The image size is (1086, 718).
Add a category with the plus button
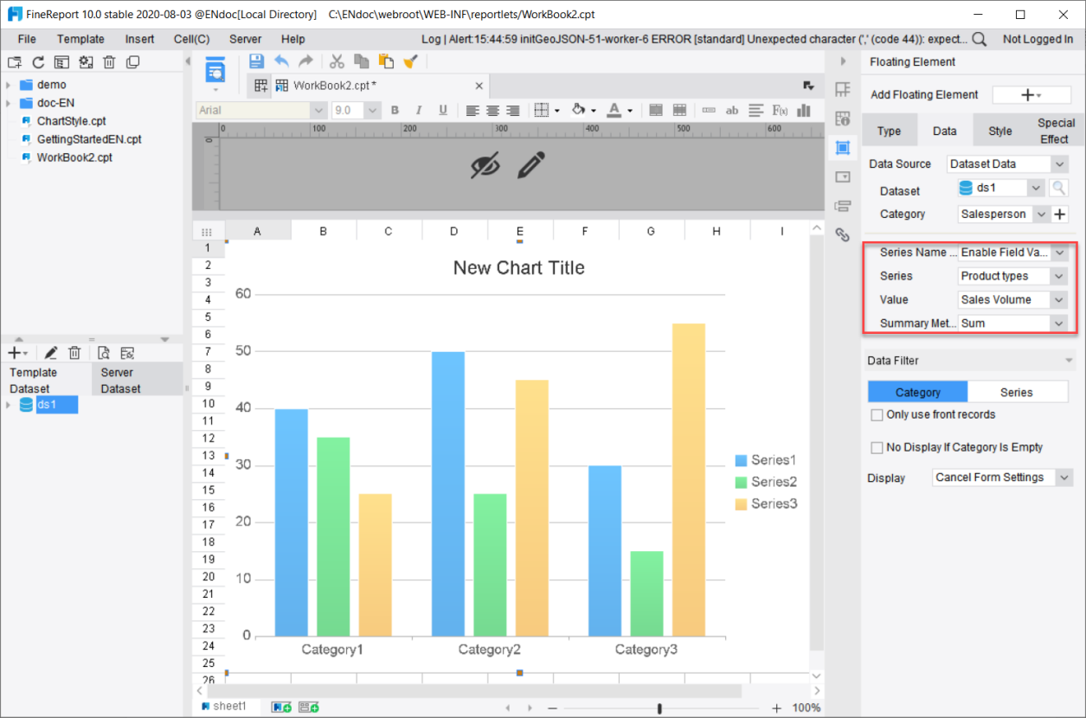(1060, 214)
